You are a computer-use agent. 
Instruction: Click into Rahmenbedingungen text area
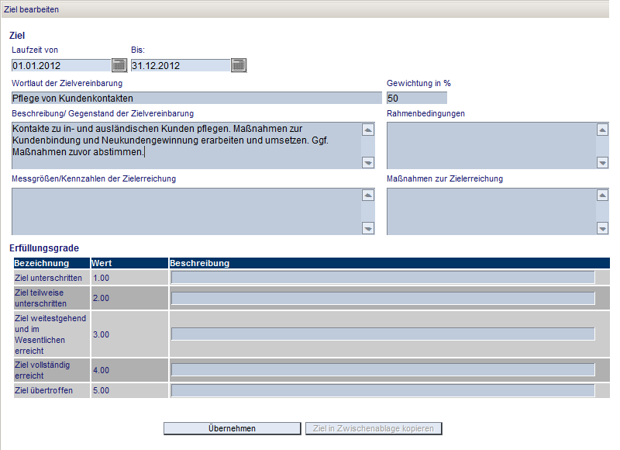(x=491, y=145)
